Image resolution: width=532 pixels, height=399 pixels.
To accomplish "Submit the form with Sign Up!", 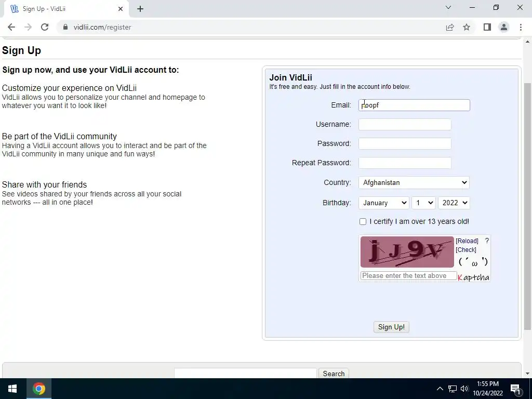I will click(x=391, y=327).
